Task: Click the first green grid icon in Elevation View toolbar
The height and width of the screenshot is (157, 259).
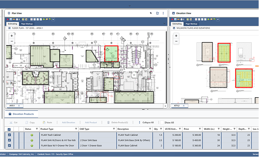Action: tap(188, 19)
